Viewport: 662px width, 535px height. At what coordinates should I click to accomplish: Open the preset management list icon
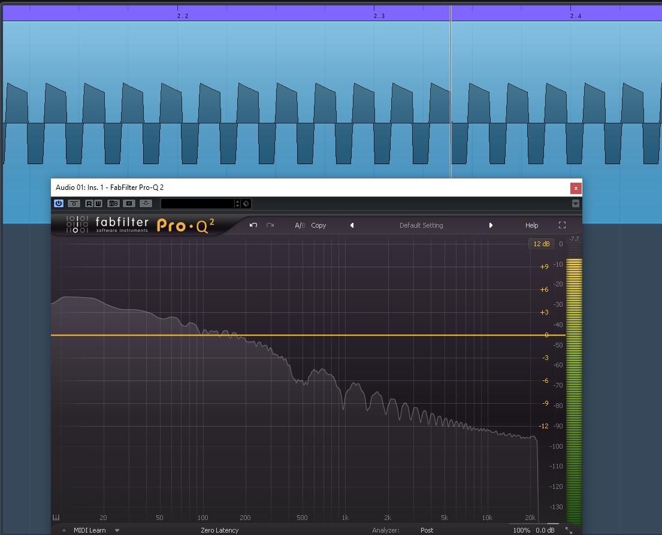[x=129, y=204]
